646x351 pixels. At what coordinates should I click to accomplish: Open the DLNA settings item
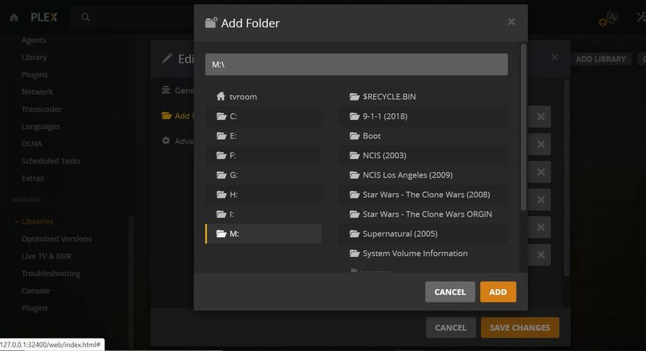point(32,143)
